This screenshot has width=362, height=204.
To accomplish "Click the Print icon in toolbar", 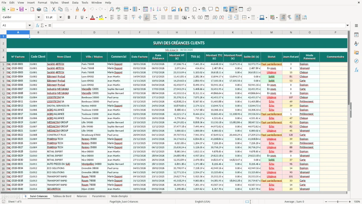I will tap(39, 9).
